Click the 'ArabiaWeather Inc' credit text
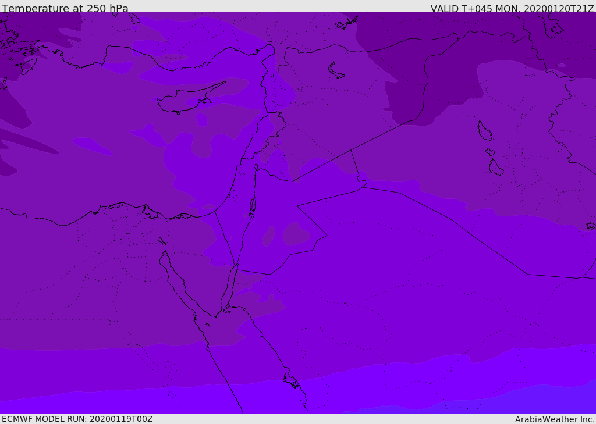 click(x=554, y=419)
